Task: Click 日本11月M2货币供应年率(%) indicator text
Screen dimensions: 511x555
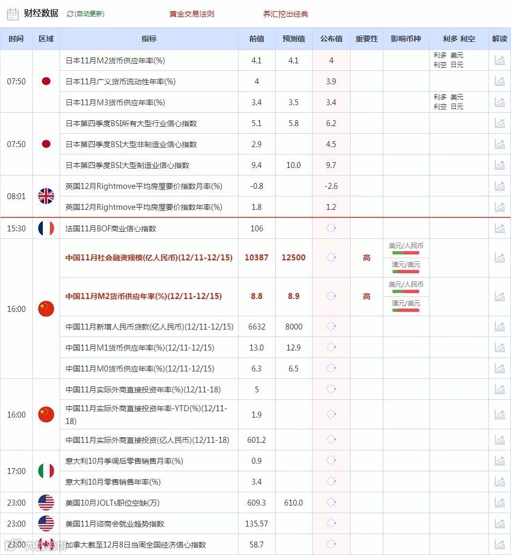Action: (115, 61)
